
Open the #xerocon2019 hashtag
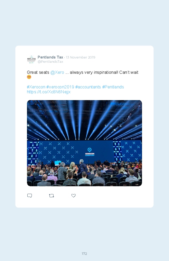coord(60,87)
